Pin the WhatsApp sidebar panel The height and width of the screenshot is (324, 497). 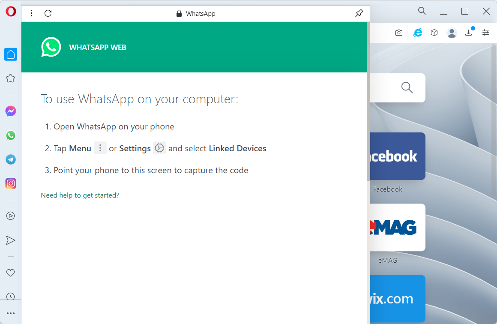coord(359,13)
